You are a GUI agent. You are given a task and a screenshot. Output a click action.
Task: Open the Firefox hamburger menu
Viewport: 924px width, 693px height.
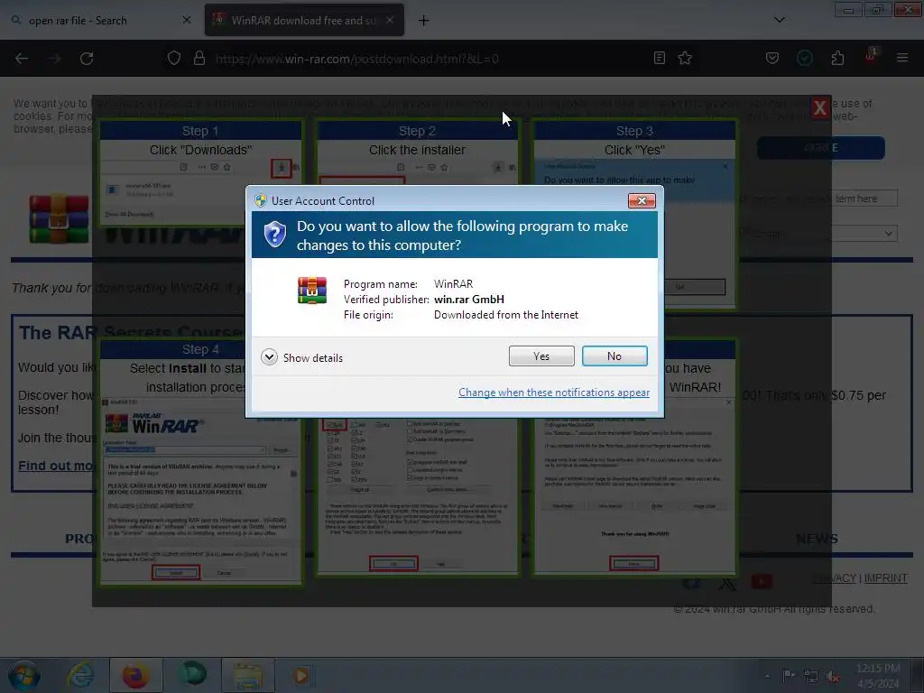(x=902, y=58)
